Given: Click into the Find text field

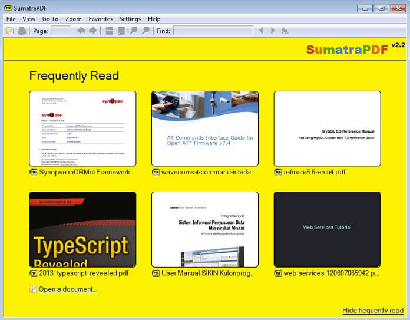Looking at the screenshot, I should click(213, 31).
